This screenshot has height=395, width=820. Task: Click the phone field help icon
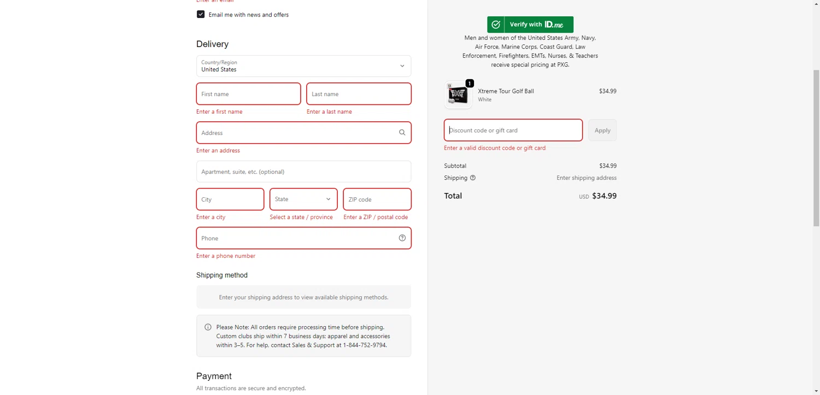(x=402, y=238)
